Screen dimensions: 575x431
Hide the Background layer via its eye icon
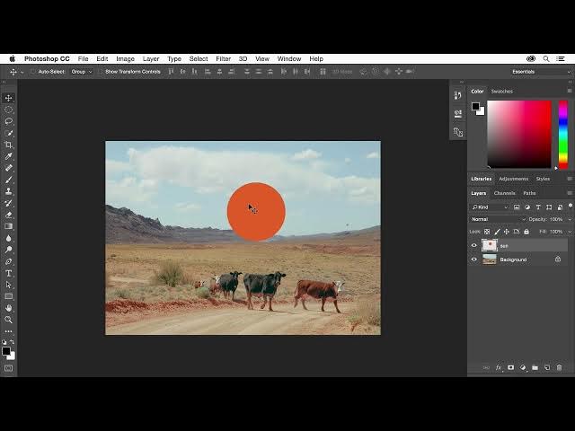point(474,259)
